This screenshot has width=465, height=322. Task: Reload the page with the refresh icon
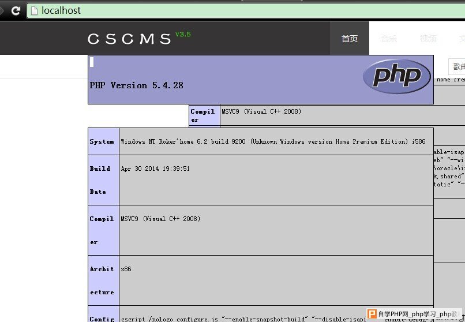[16, 10]
